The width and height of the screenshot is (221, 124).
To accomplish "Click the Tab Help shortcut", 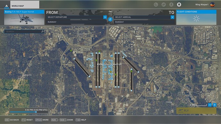I will 81,120.
